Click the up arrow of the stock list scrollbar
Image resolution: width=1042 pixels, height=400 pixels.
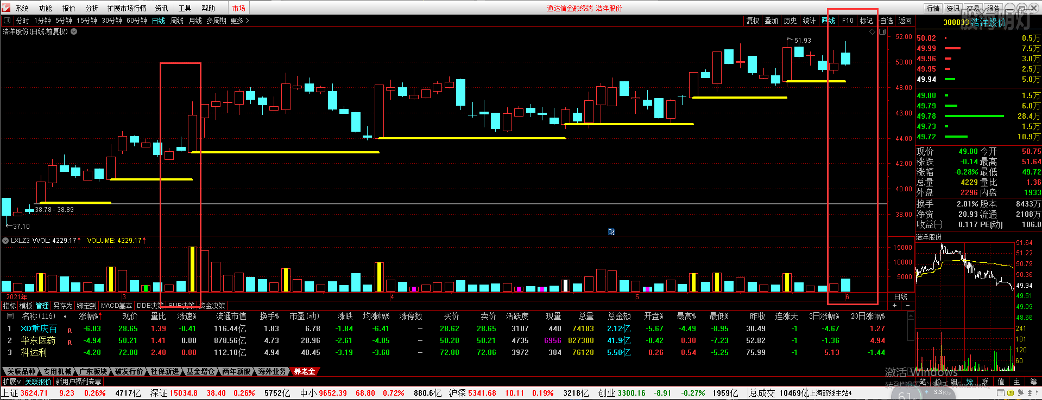click(911, 315)
